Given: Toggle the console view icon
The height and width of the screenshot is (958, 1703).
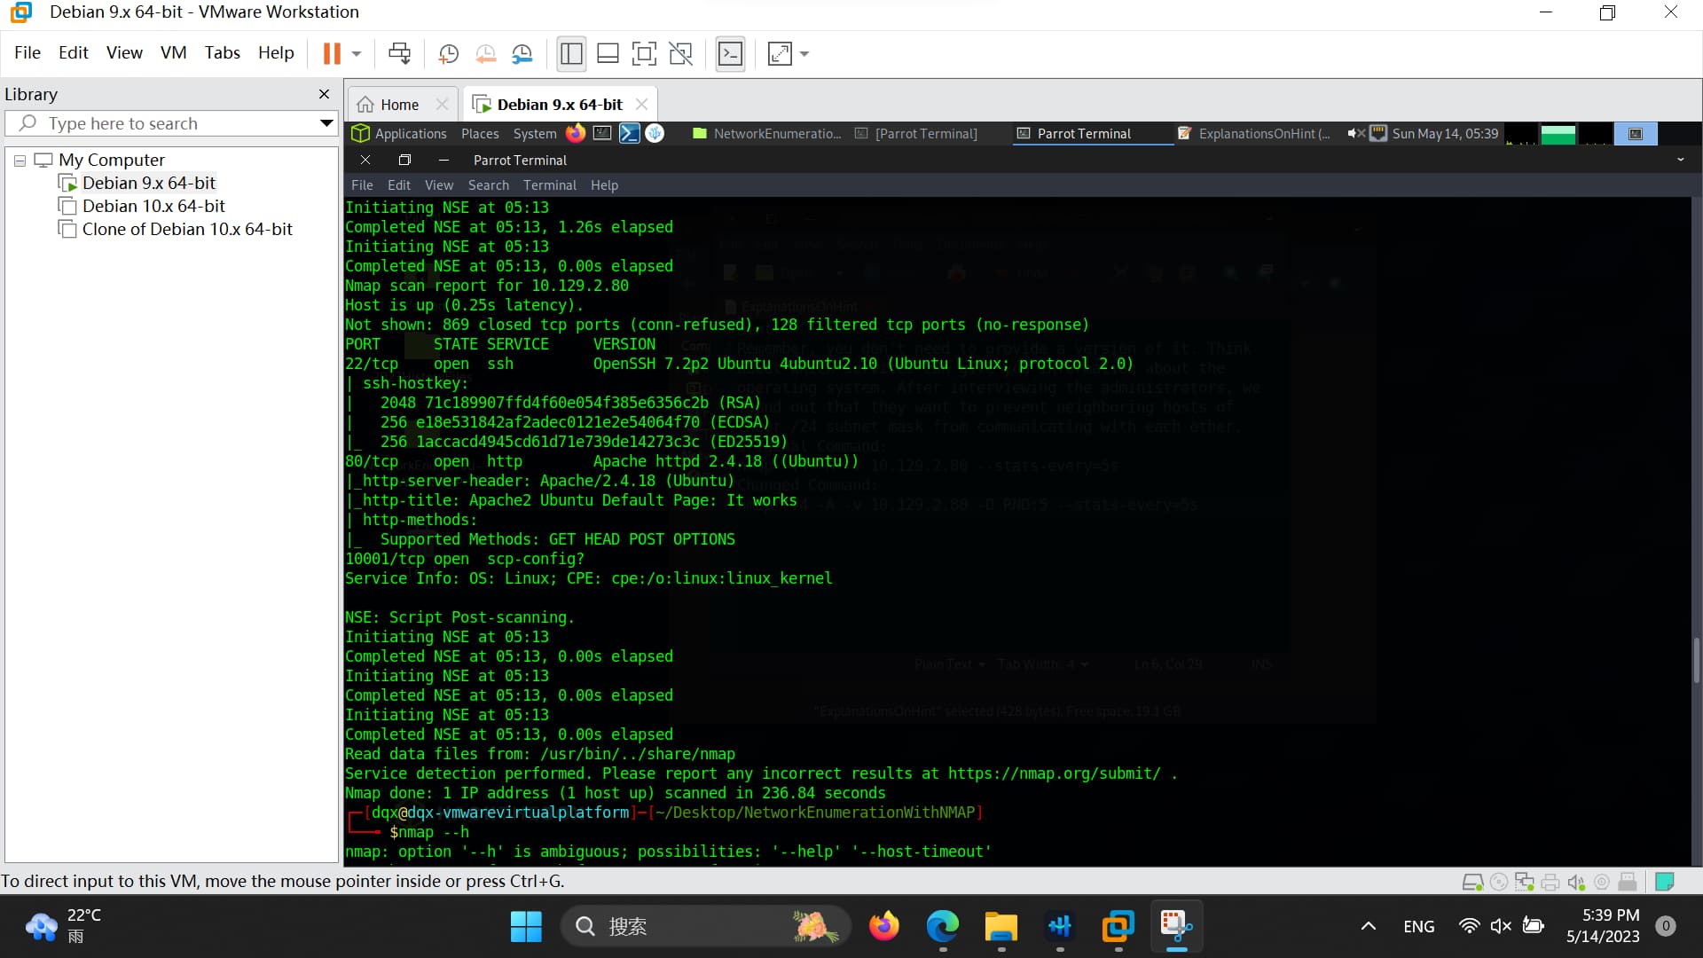Looking at the screenshot, I should [730, 54].
